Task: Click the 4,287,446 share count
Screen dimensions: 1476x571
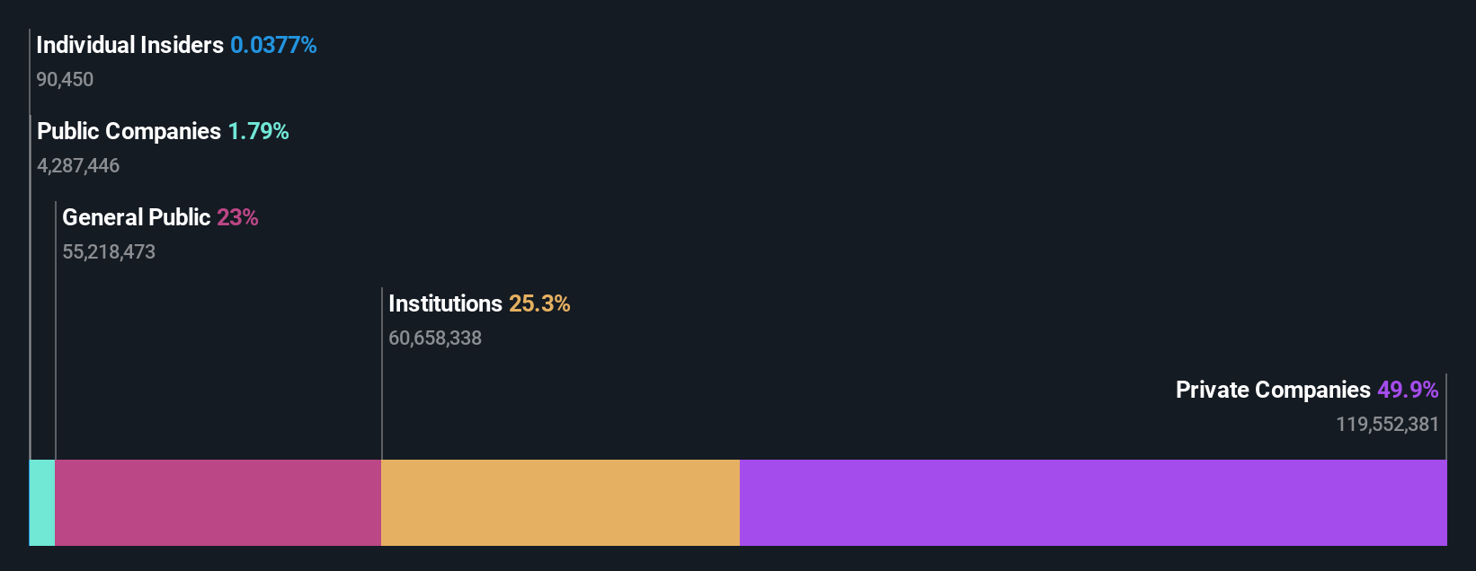Action: click(78, 165)
